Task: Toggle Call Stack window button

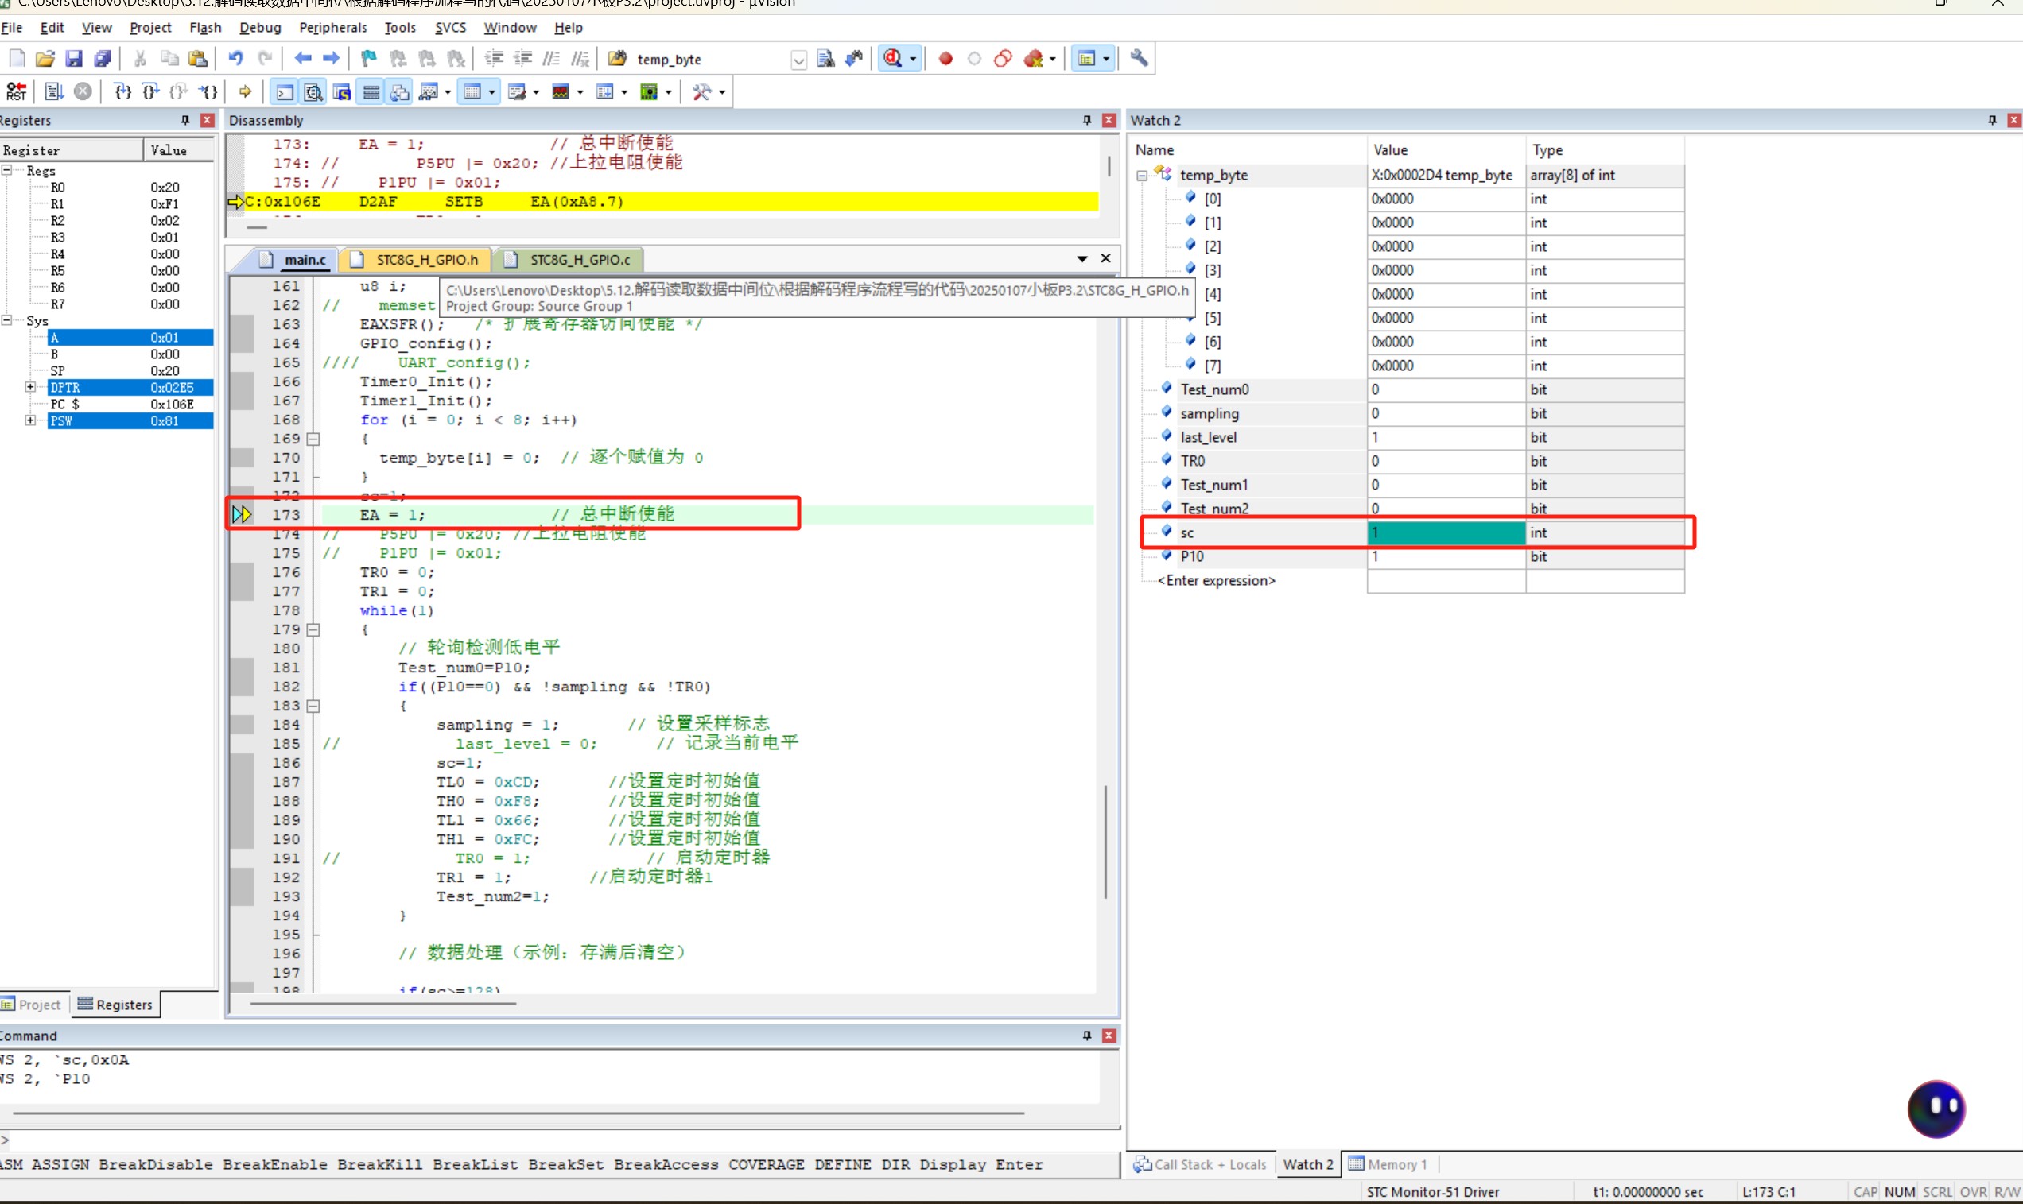Action: point(399,91)
